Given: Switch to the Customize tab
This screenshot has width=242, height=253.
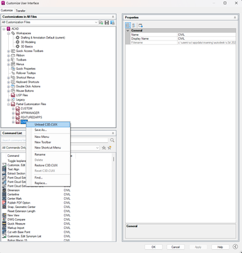Looking at the screenshot, I should [x=7, y=10].
